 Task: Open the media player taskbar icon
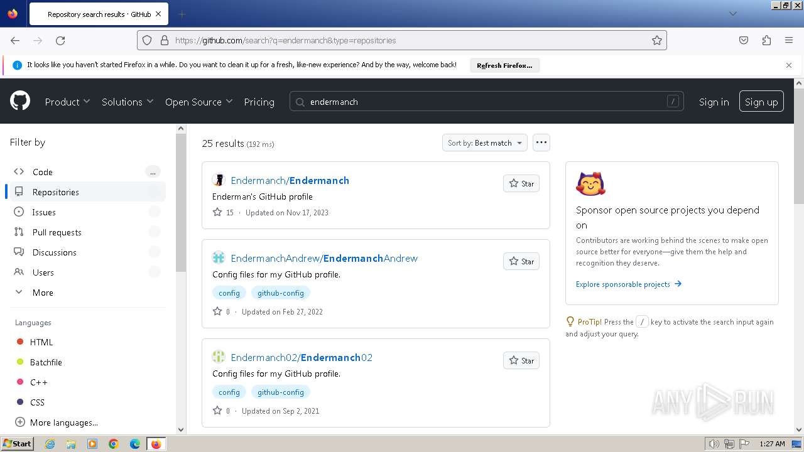pyautogui.click(x=92, y=444)
